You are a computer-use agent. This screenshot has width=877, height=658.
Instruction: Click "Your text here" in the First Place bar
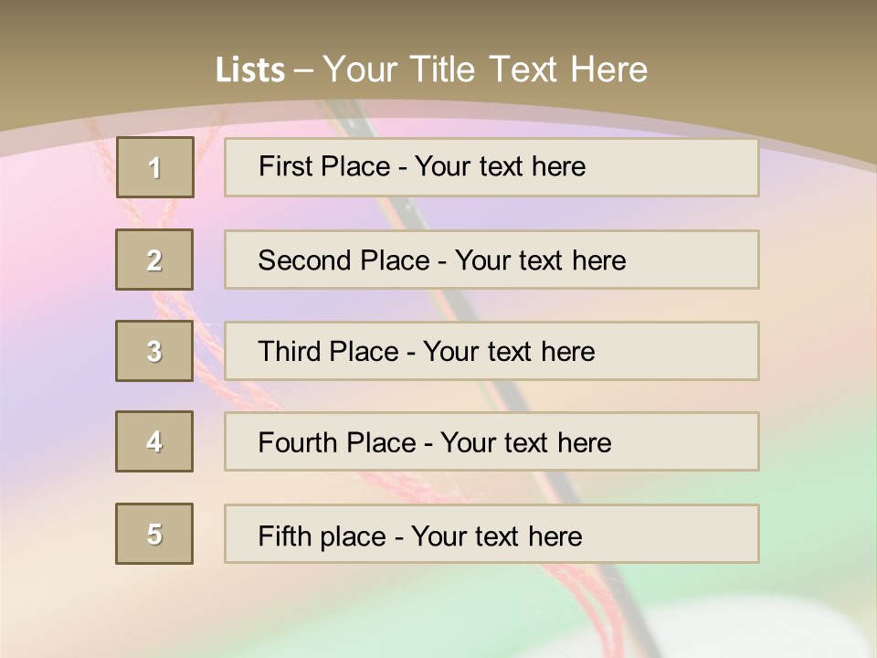click(x=500, y=166)
